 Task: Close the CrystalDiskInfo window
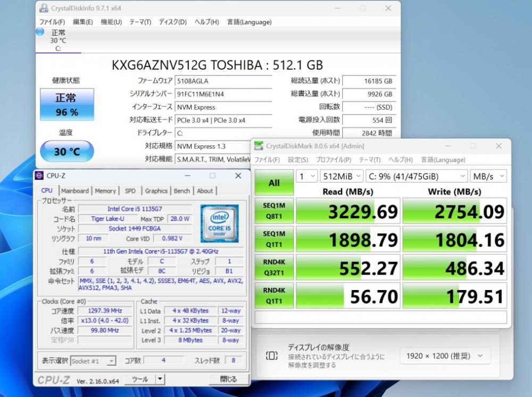click(x=388, y=8)
